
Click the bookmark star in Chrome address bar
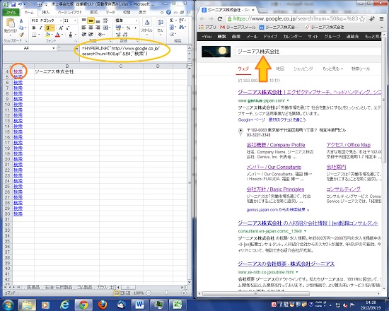pos(362,19)
